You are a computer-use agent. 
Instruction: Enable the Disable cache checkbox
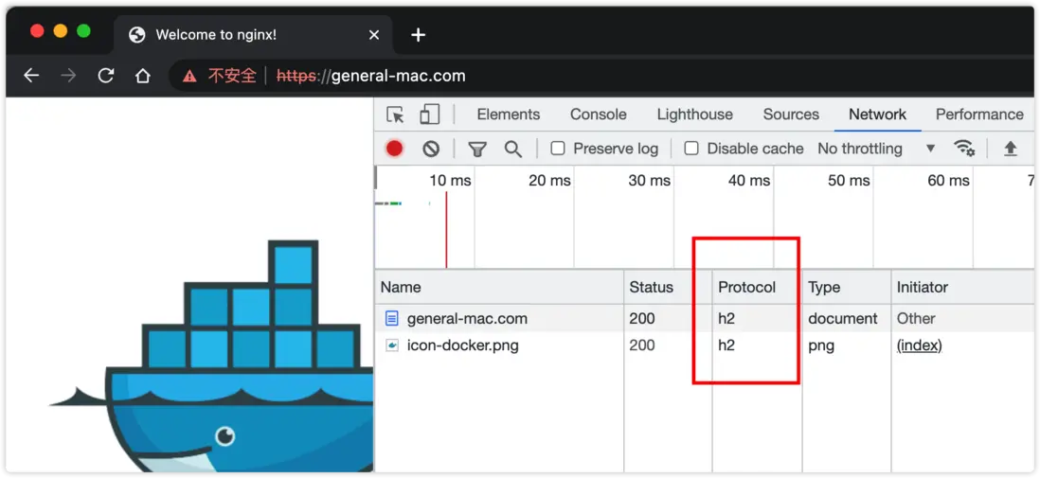click(691, 149)
